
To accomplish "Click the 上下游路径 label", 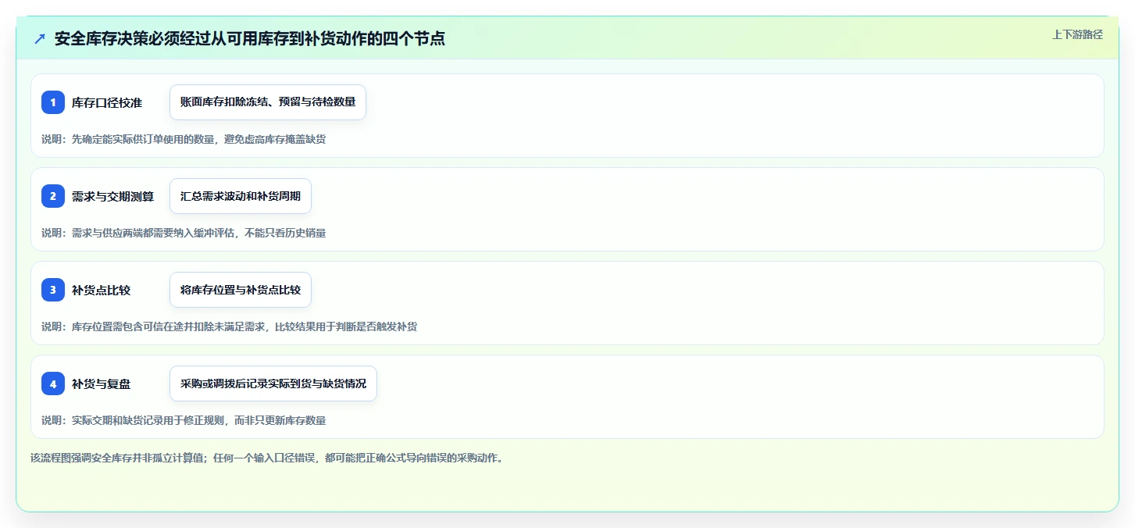I will [x=1077, y=34].
